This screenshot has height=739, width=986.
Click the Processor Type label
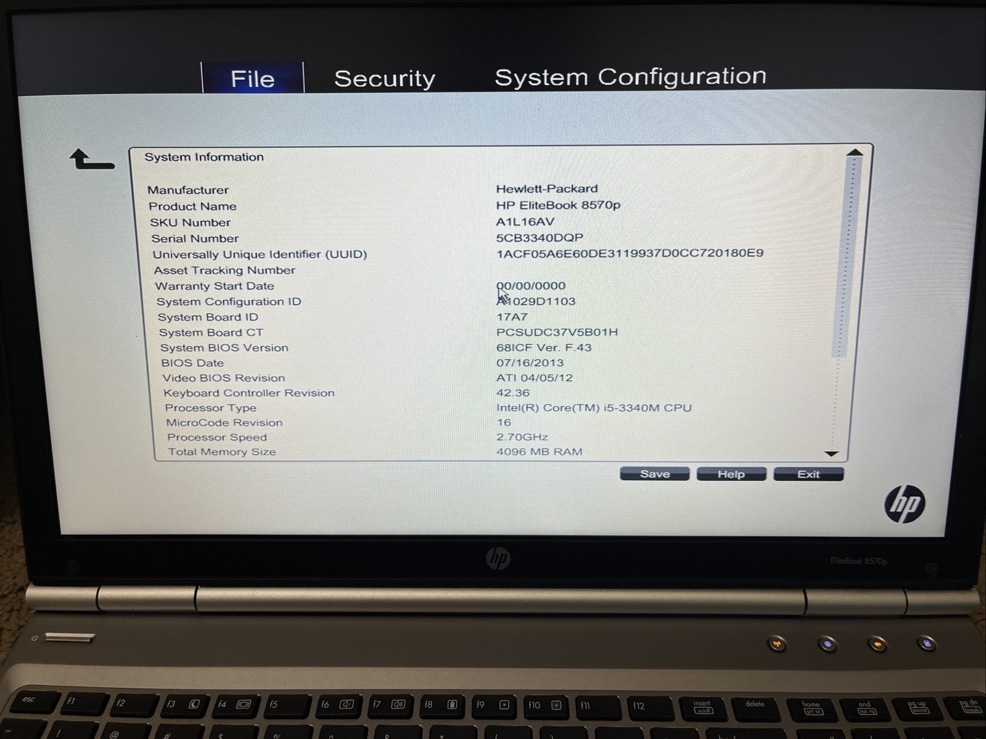click(210, 408)
